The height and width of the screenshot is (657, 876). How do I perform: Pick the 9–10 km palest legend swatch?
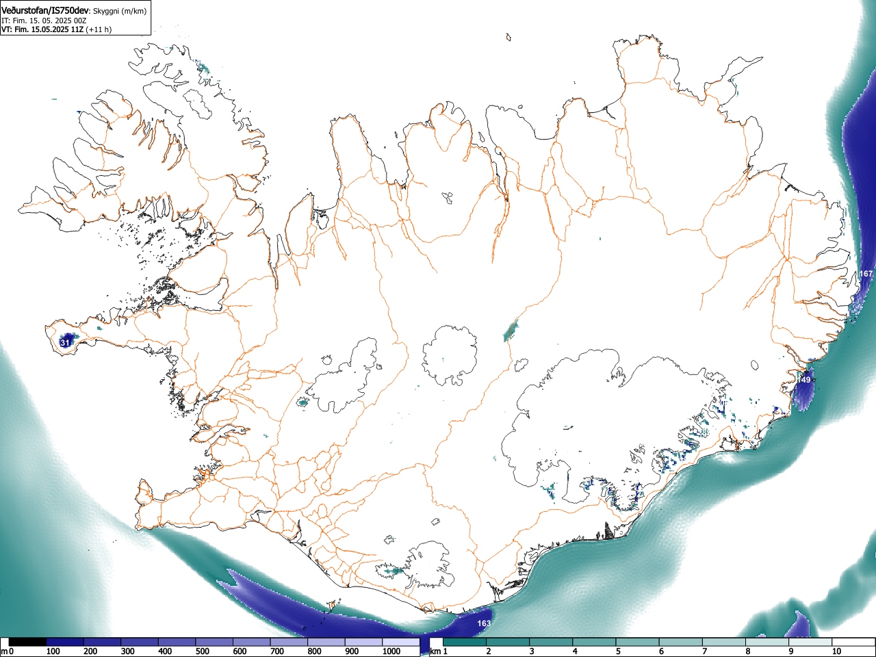tap(810, 641)
